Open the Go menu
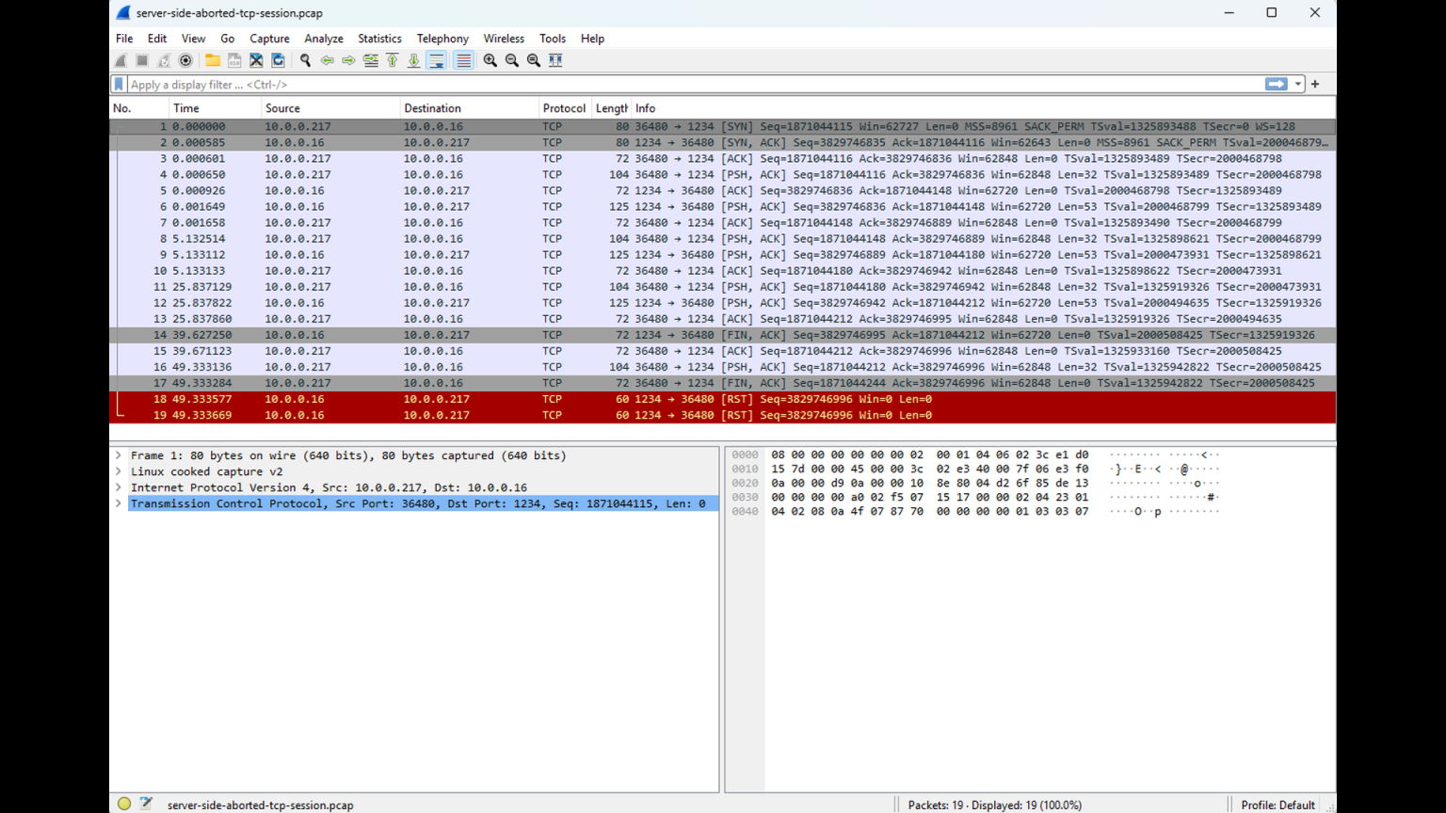 [x=227, y=39]
